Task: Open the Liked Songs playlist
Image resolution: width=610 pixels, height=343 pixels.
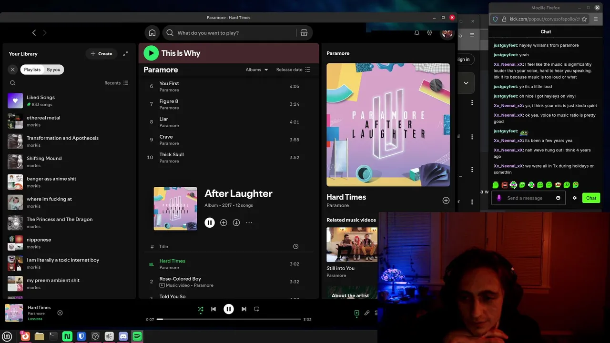Action: coord(69,101)
